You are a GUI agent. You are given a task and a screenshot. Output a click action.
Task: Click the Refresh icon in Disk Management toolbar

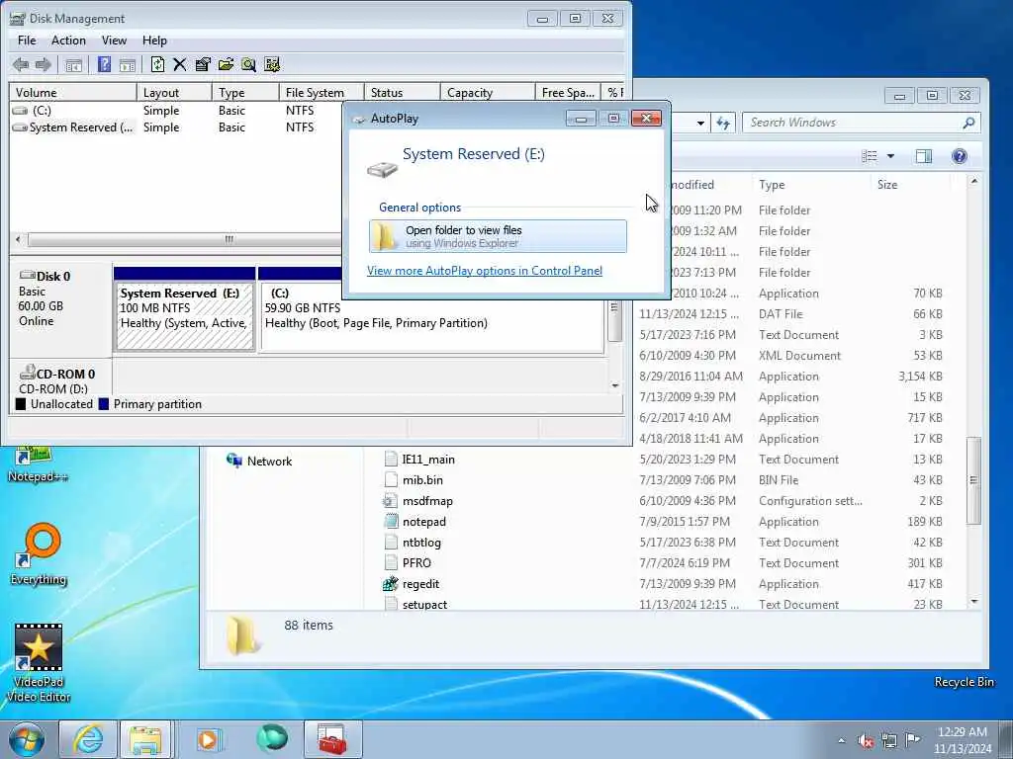click(x=157, y=64)
